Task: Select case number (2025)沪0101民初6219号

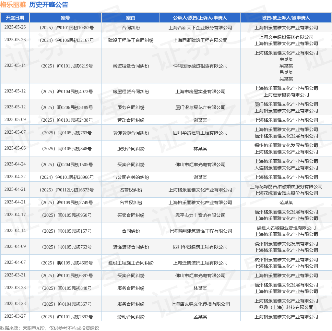Action: tap(67, 66)
